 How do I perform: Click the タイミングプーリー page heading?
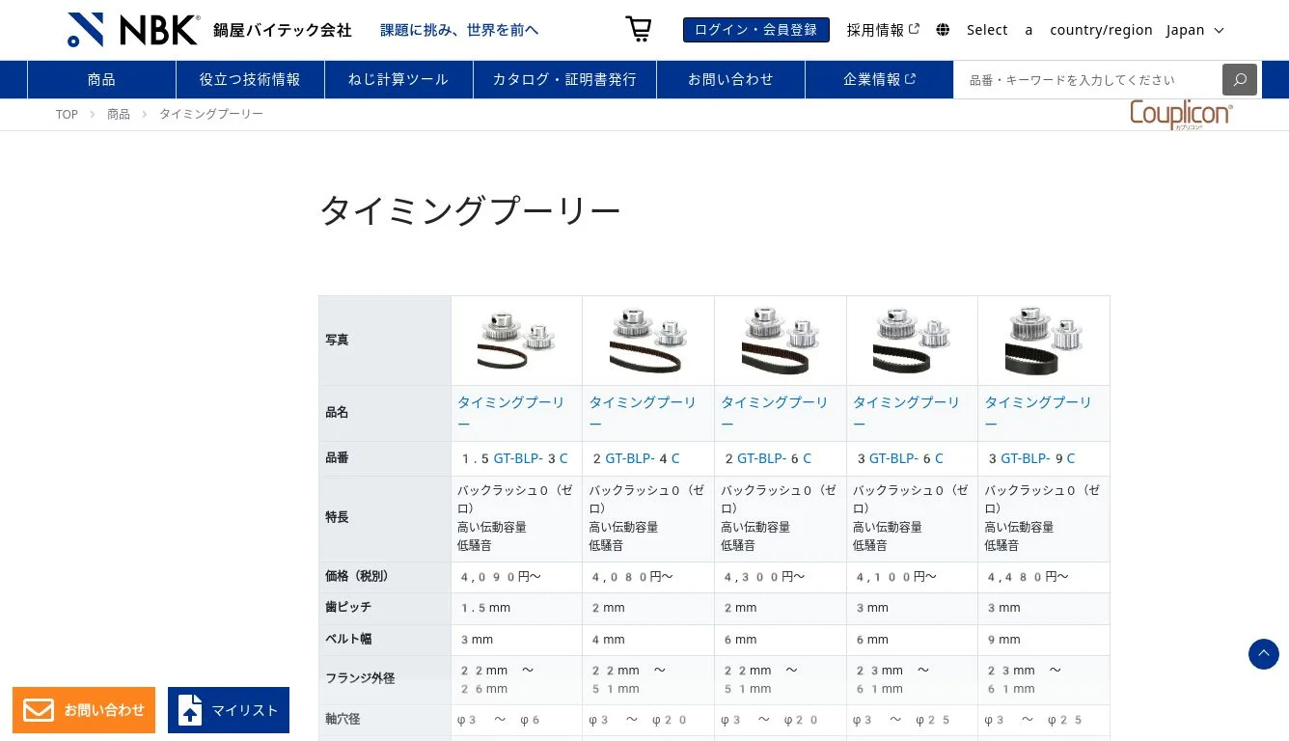[470, 210]
